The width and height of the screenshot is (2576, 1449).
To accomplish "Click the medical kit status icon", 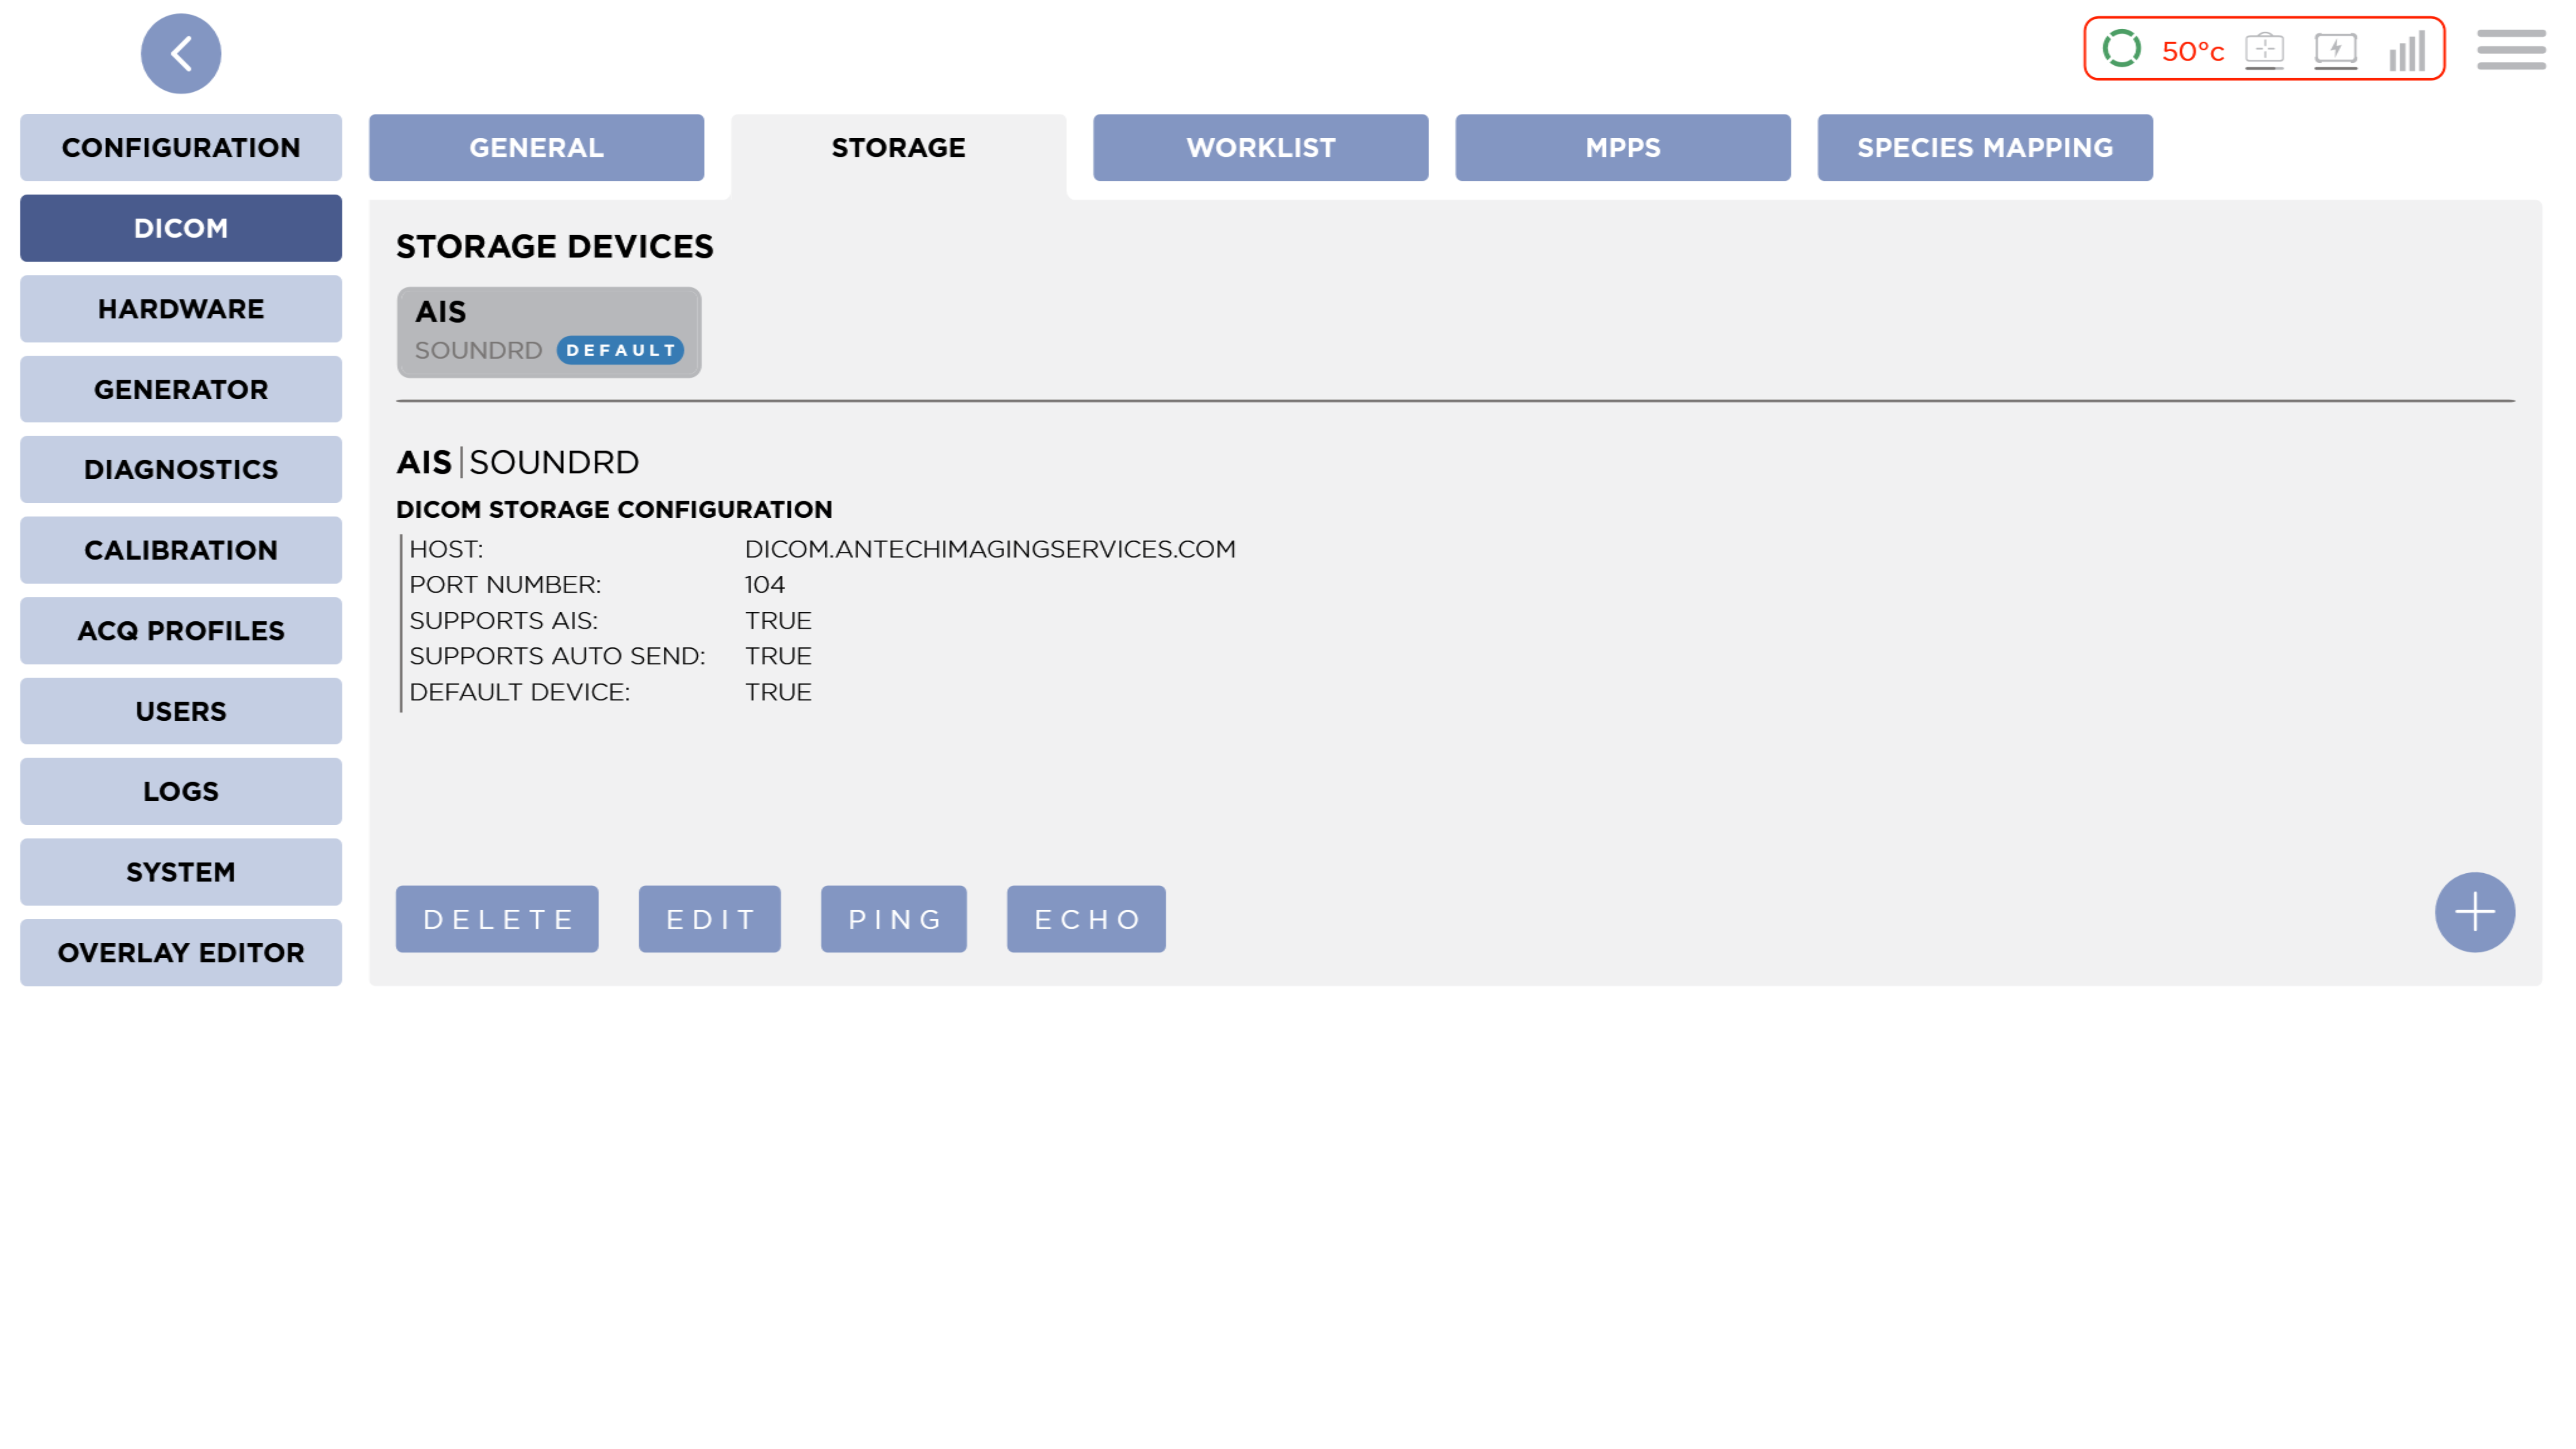I will pyautogui.click(x=2264, y=49).
